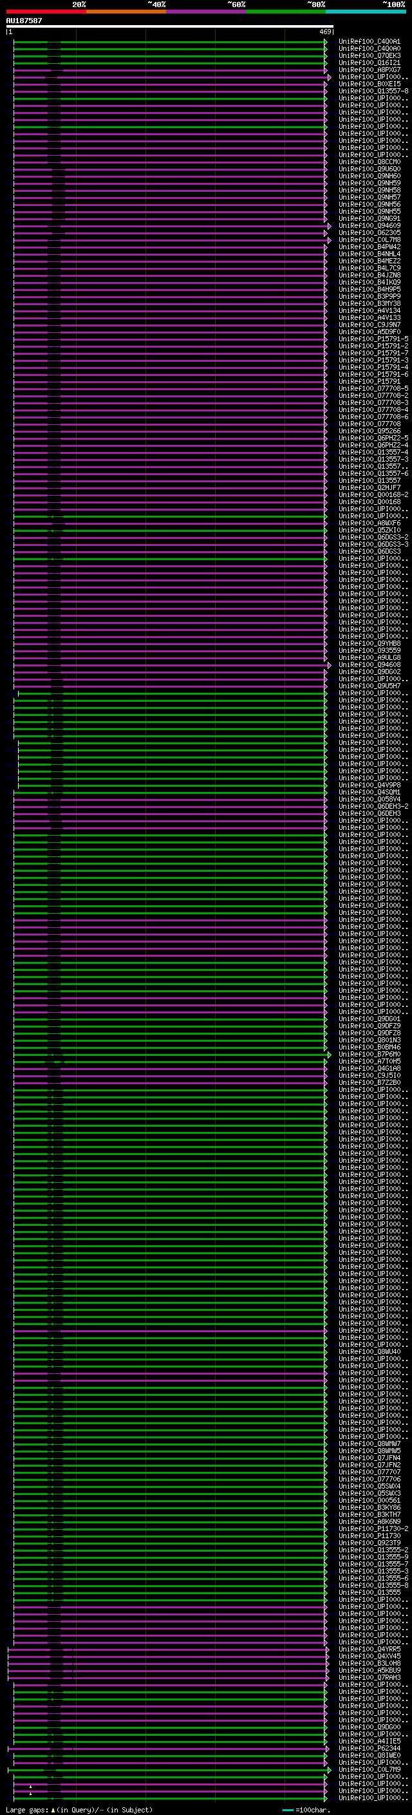
Task: Click label UniRef100_P62344
Action: 370,1748
